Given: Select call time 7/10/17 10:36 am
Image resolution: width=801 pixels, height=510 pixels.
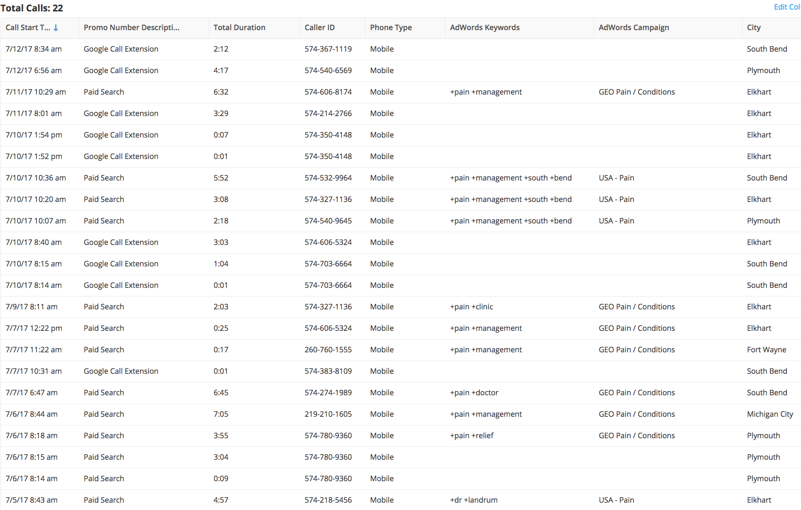Looking at the screenshot, I should [36, 178].
